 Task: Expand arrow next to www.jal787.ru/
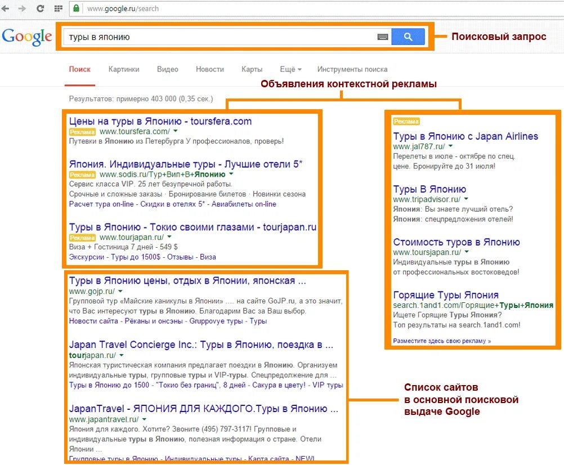(x=451, y=146)
